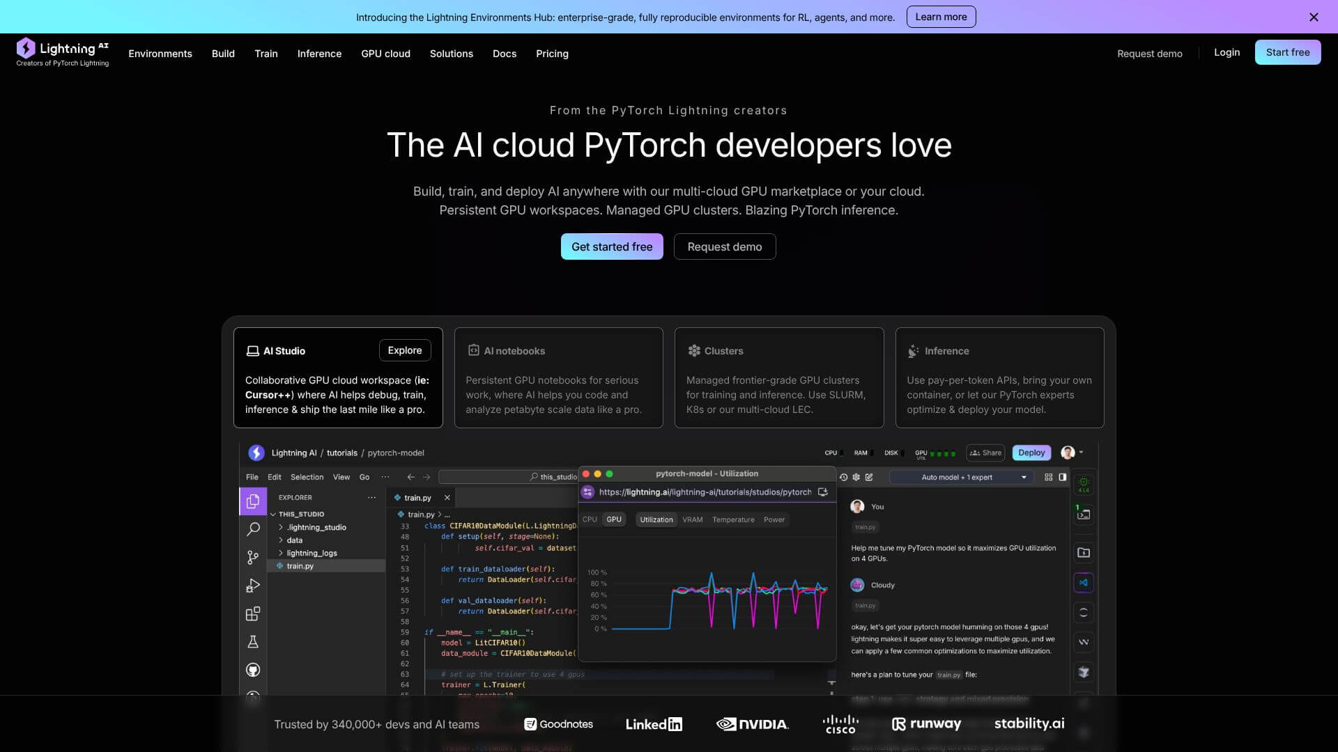
Task: Open the Extensions blocks icon
Action: pyautogui.click(x=253, y=614)
